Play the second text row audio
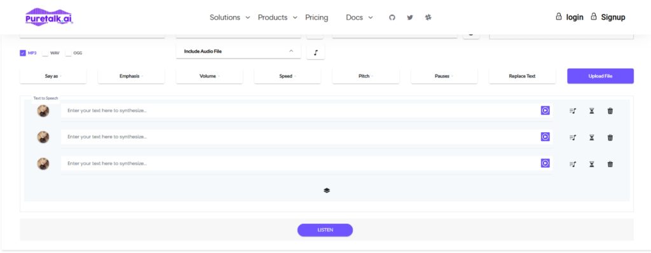The height and width of the screenshot is (253, 651). click(545, 137)
